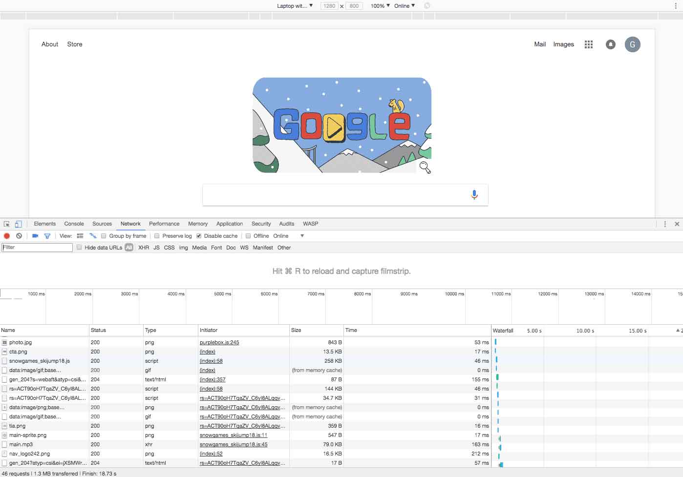The image size is (683, 477).
Task: Toggle the filter funnel icon
Action: 47,236
